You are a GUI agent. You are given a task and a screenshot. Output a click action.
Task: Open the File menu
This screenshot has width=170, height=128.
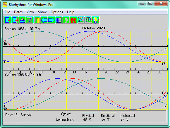[7, 12]
